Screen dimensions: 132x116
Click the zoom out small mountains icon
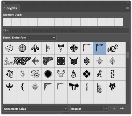tap(114, 109)
